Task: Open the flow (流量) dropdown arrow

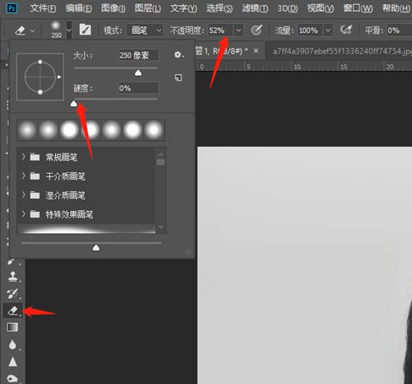Action: pos(328,30)
